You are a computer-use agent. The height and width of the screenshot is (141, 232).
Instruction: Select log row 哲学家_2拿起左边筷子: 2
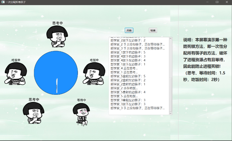pos(128,80)
